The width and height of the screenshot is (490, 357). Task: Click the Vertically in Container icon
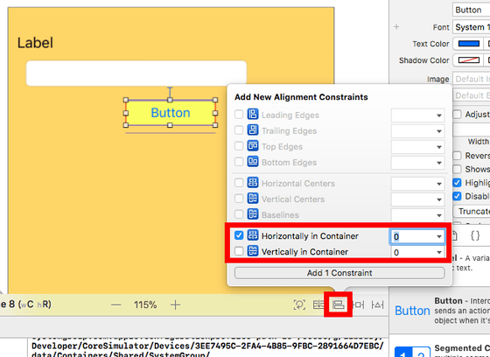click(253, 251)
